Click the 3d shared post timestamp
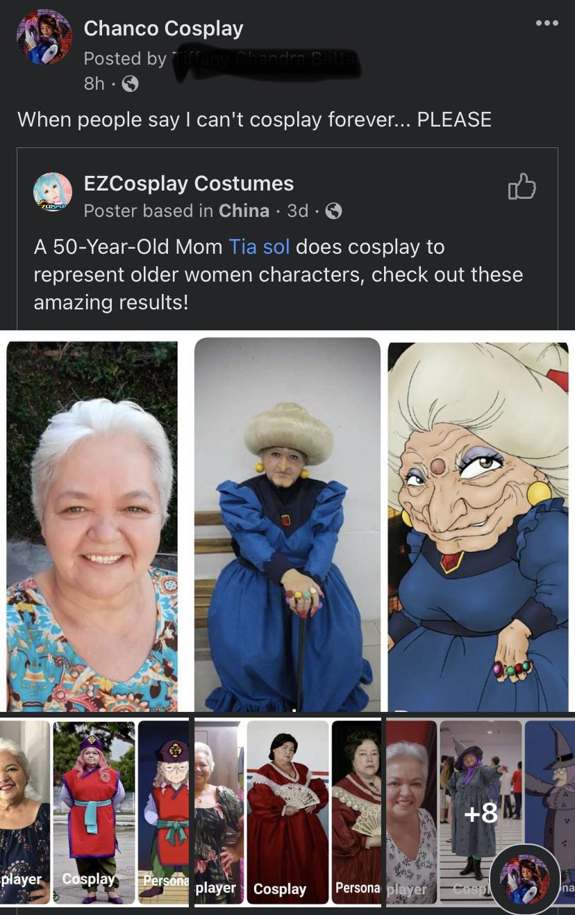Viewport: 575px width, 915px height. click(297, 211)
